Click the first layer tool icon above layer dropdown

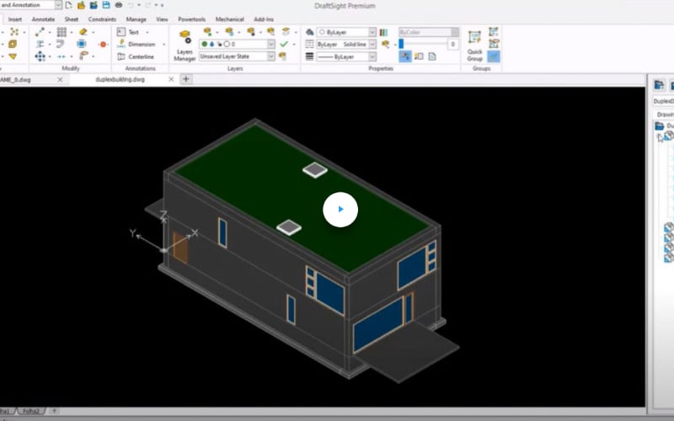point(207,31)
